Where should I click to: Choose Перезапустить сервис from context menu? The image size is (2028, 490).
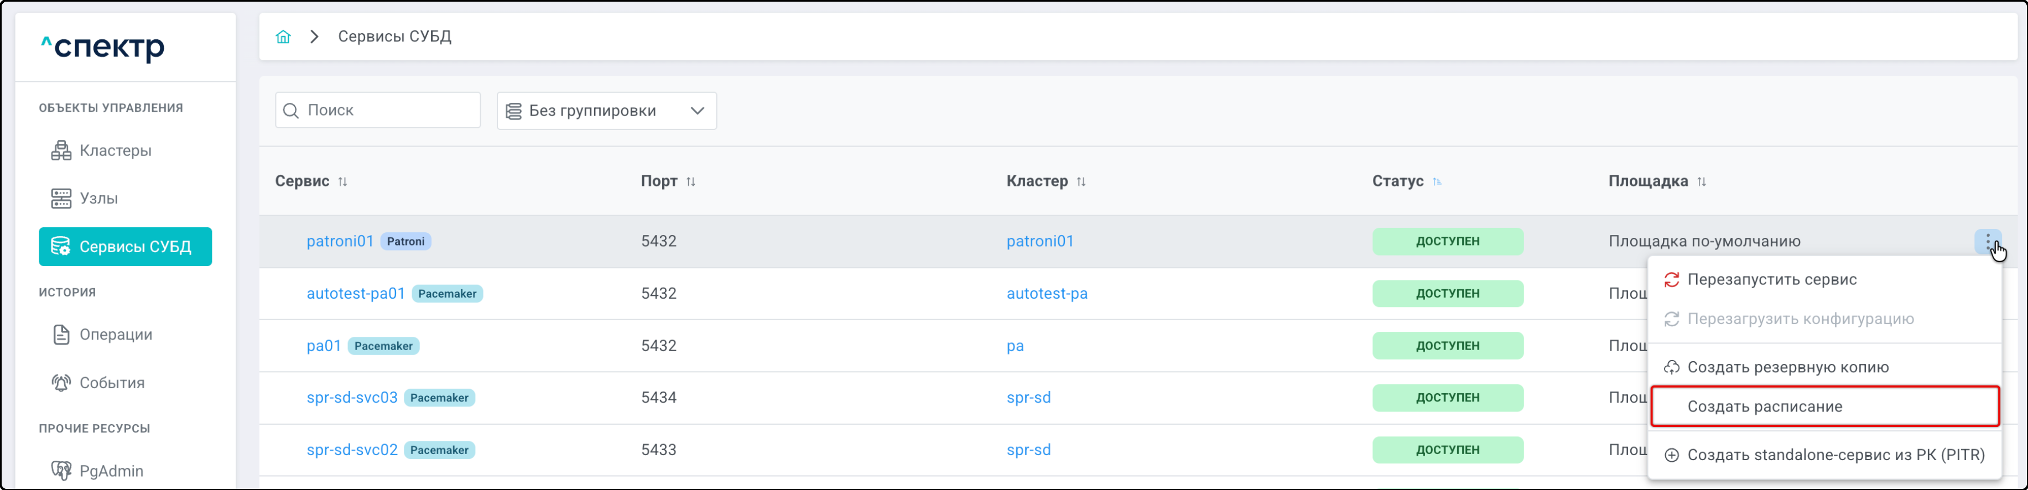[x=1771, y=279]
